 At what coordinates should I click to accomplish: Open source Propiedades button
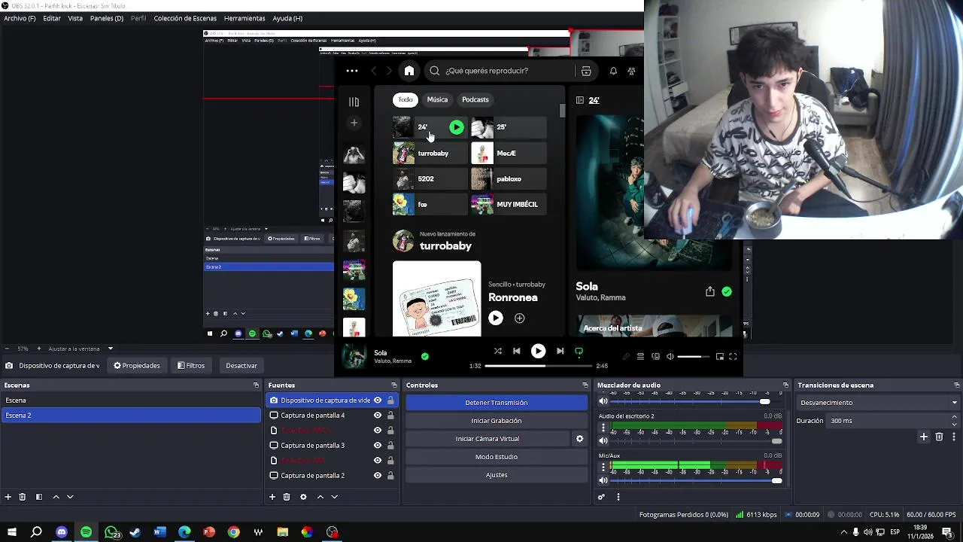pos(137,366)
